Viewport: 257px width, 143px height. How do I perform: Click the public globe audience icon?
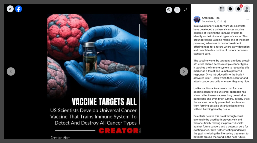[x=225, y=22]
